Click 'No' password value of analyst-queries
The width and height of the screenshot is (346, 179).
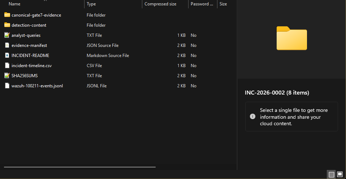coord(194,35)
